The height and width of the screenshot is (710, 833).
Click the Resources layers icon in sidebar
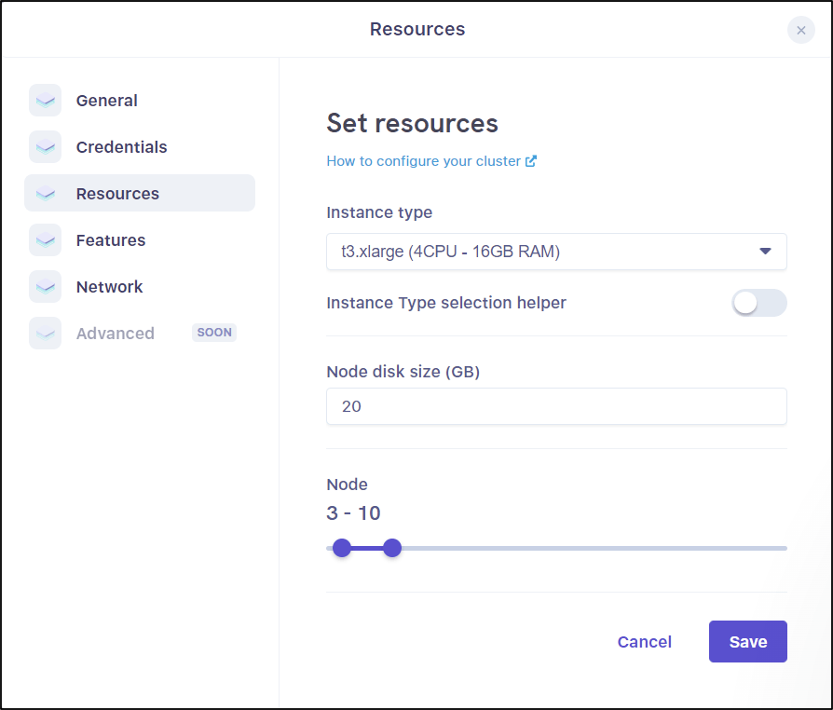[x=45, y=194]
